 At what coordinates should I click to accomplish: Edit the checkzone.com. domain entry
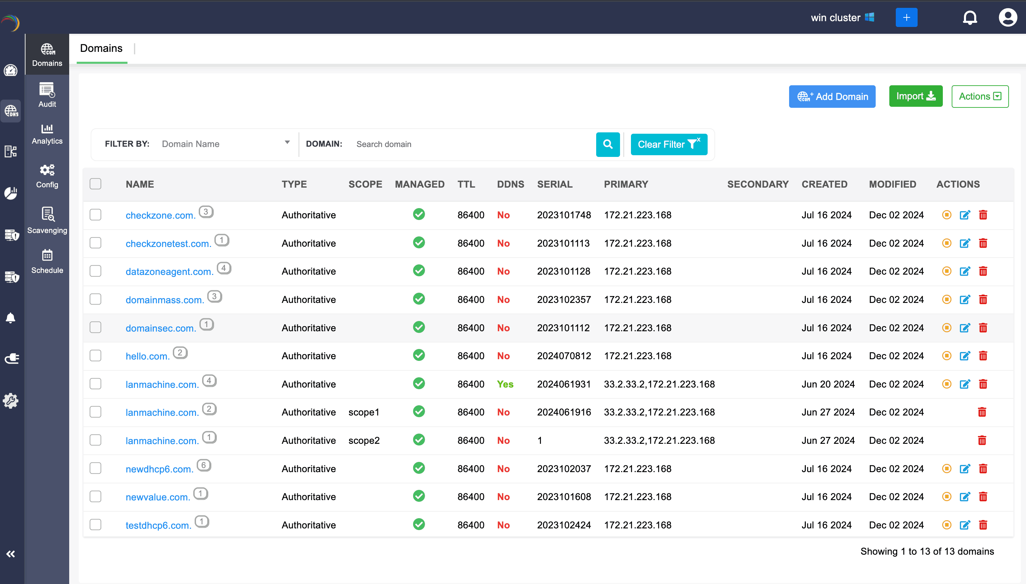965,215
